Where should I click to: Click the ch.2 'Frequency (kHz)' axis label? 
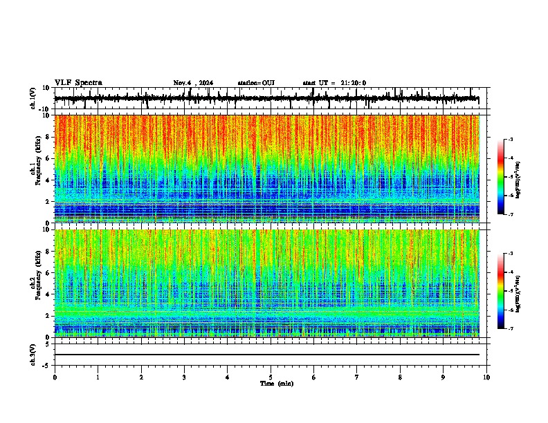pyautogui.click(x=38, y=275)
